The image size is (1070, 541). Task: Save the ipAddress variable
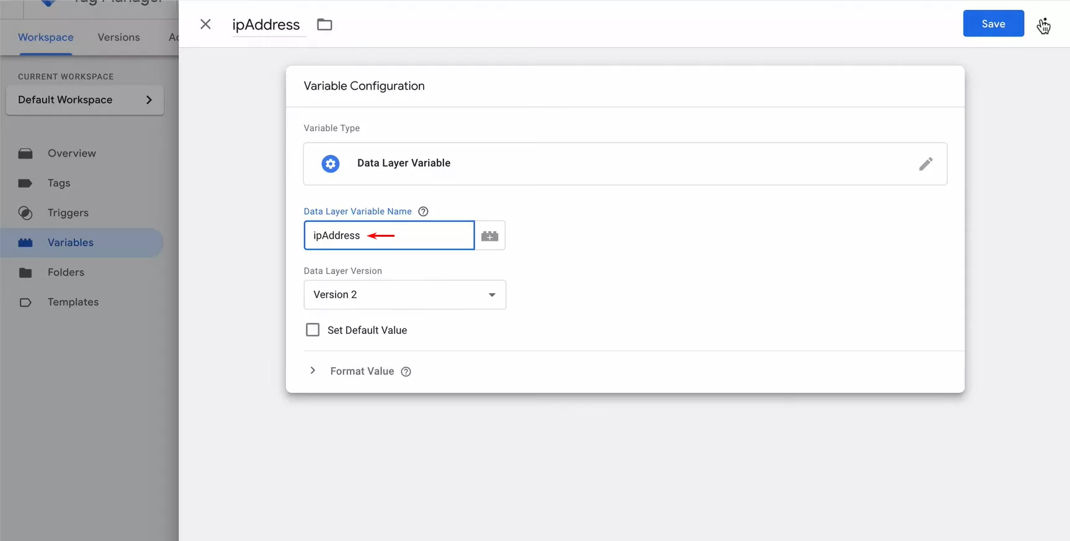pyautogui.click(x=993, y=24)
